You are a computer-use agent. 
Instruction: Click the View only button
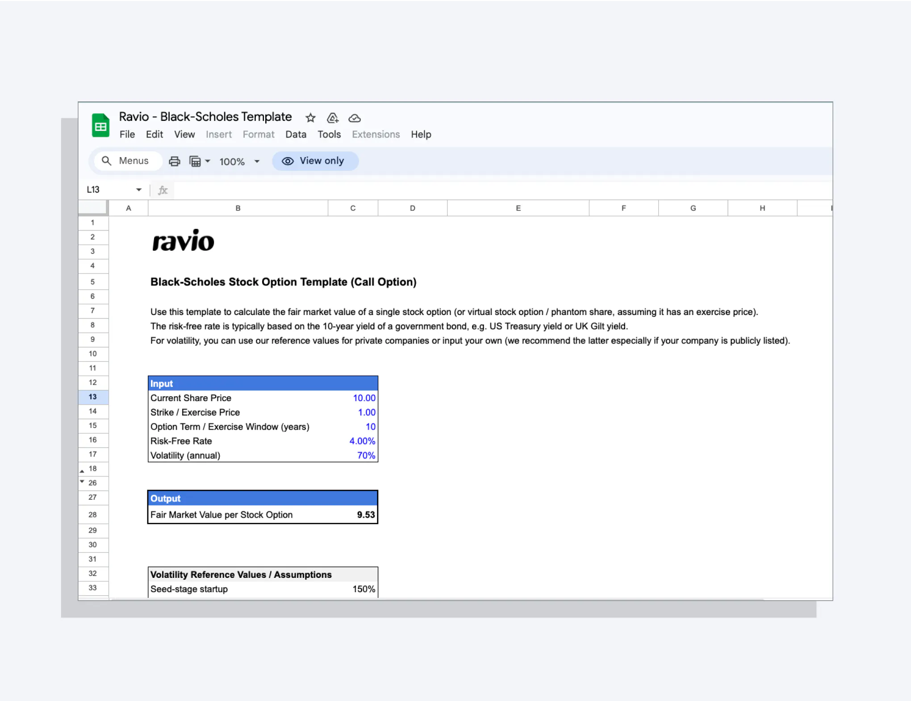(x=315, y=161)
